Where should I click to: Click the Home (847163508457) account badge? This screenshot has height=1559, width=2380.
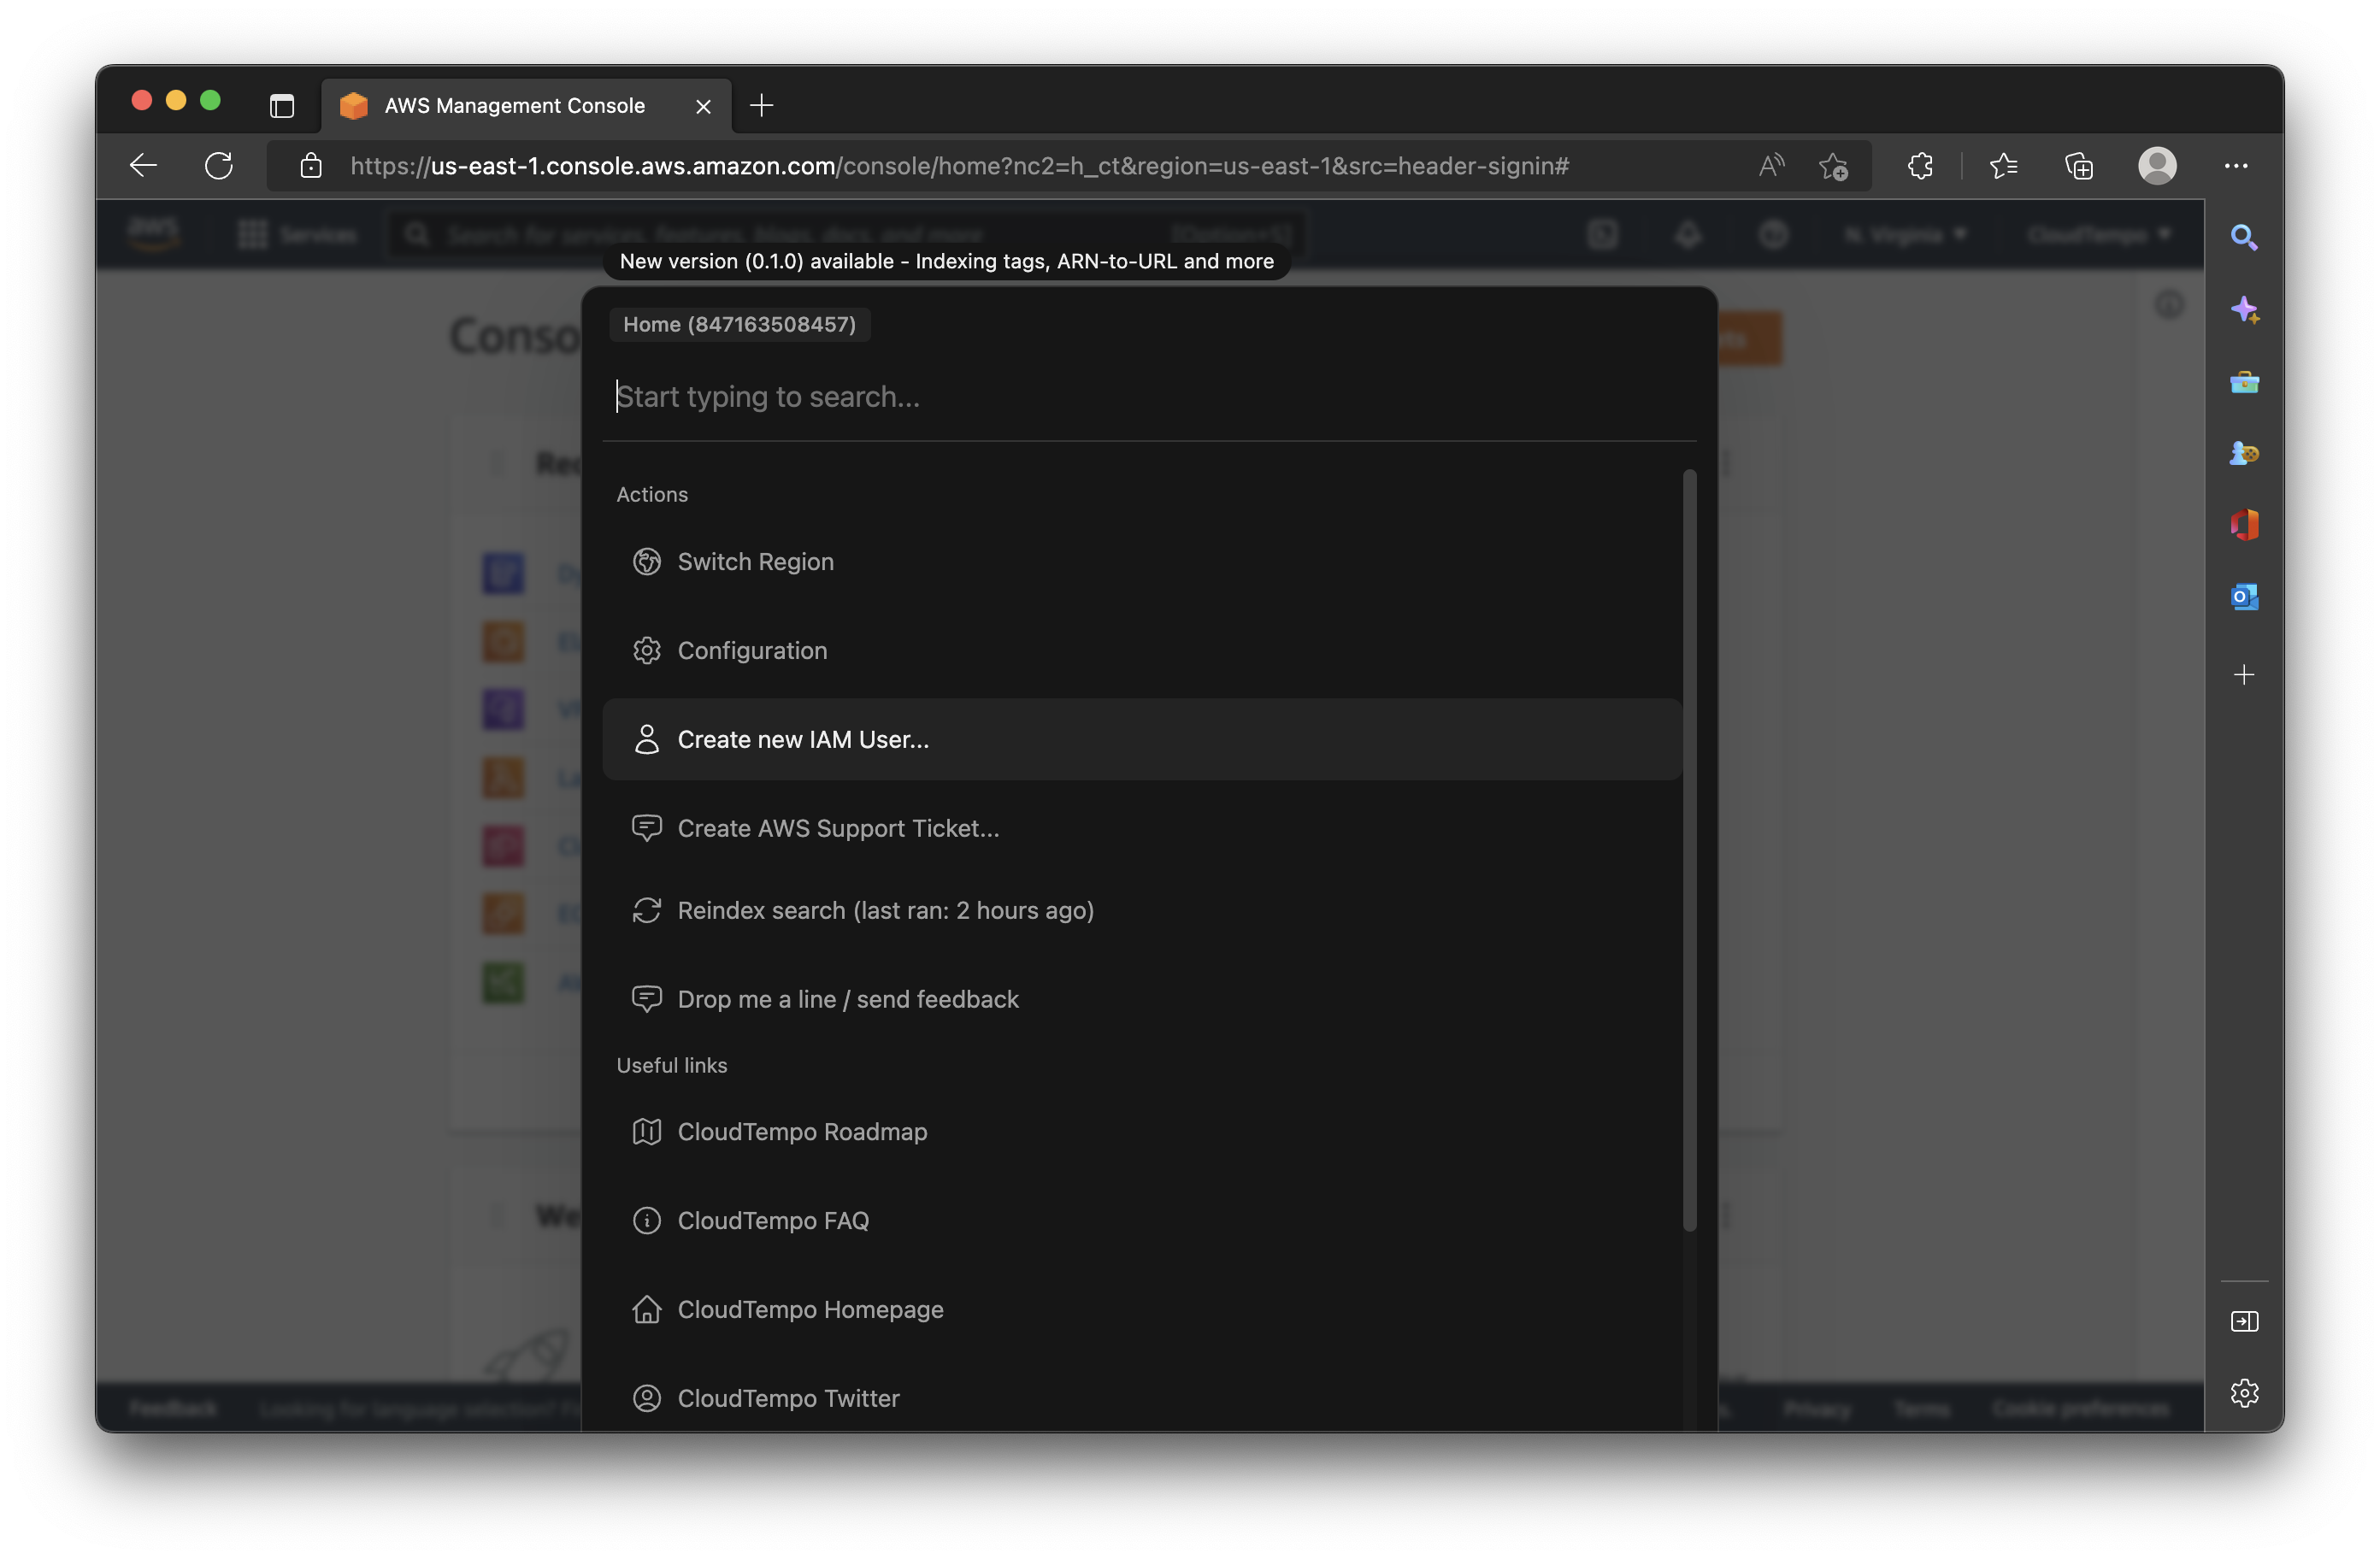coord(739,324)
